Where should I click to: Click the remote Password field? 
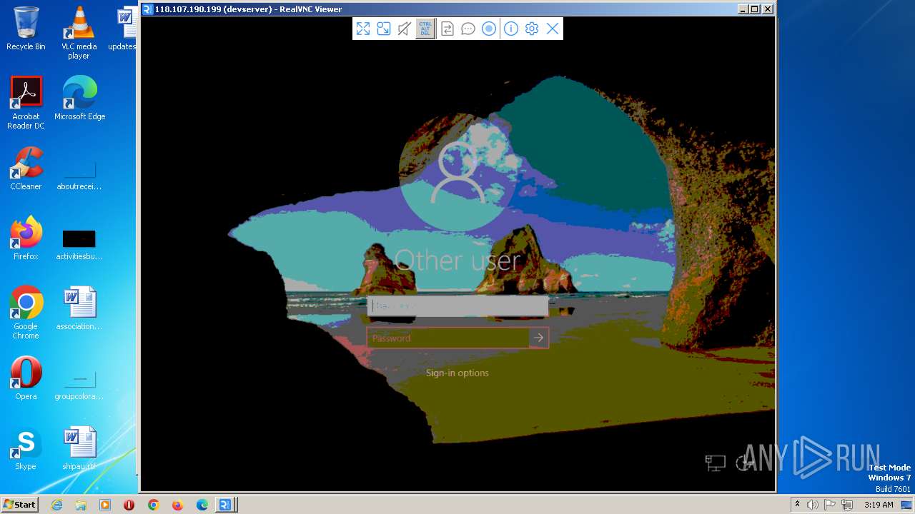click(x=448, y=338)
